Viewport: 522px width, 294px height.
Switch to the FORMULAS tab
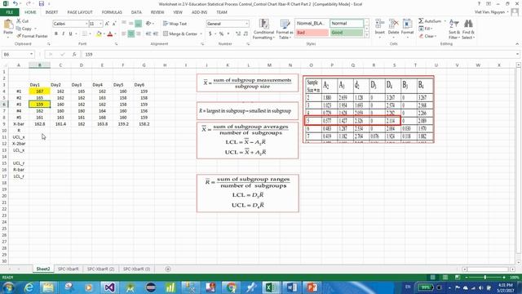pyautogui.click(x=112, y=12)
